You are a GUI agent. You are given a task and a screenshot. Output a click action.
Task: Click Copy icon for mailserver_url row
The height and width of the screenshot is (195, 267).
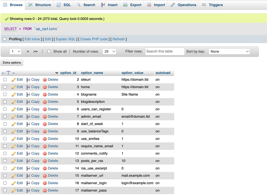tap(28, 176)
